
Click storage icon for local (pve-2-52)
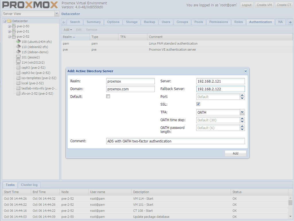[x=18, y=83]
